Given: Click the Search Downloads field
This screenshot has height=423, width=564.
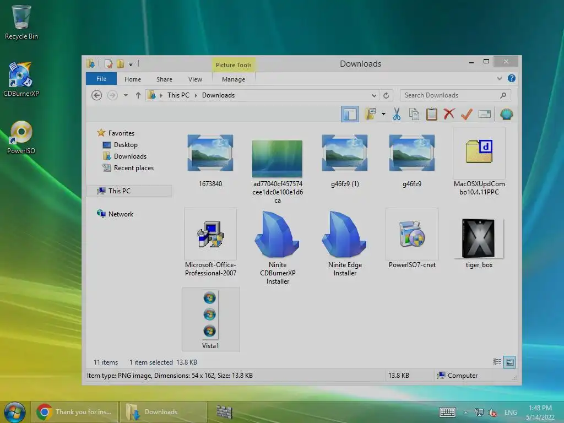Looking at the screenshot, I should tap(455, 95).
